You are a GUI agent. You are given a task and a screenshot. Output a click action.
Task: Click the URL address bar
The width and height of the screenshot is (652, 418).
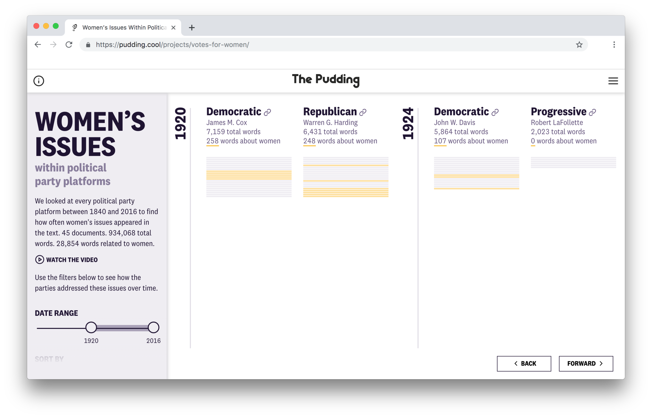pos(334,45)
